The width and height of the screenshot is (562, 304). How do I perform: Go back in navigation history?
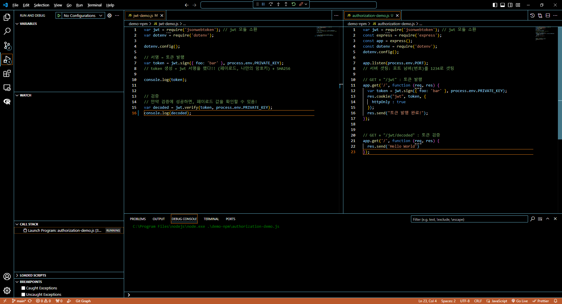pyautogui.click(x=187, y=5)
